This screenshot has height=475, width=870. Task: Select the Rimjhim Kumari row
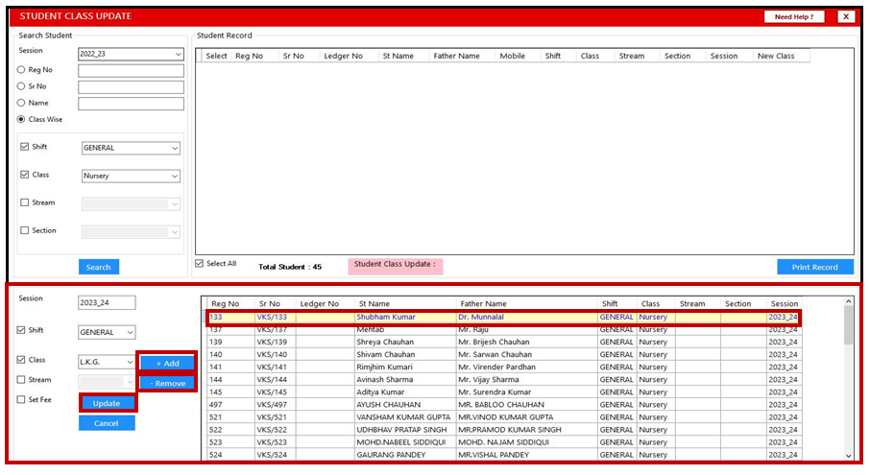pos(504,367)
